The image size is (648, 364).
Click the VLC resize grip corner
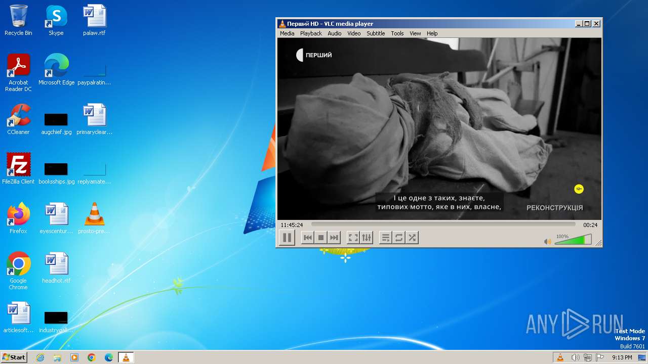click(x=599, y=243)
